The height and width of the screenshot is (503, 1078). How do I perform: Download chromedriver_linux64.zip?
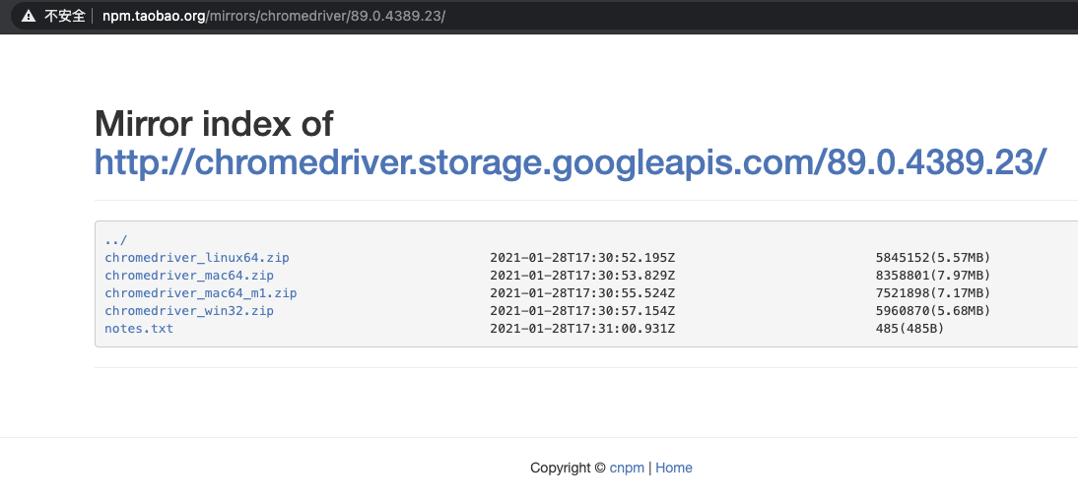(197, 258)
